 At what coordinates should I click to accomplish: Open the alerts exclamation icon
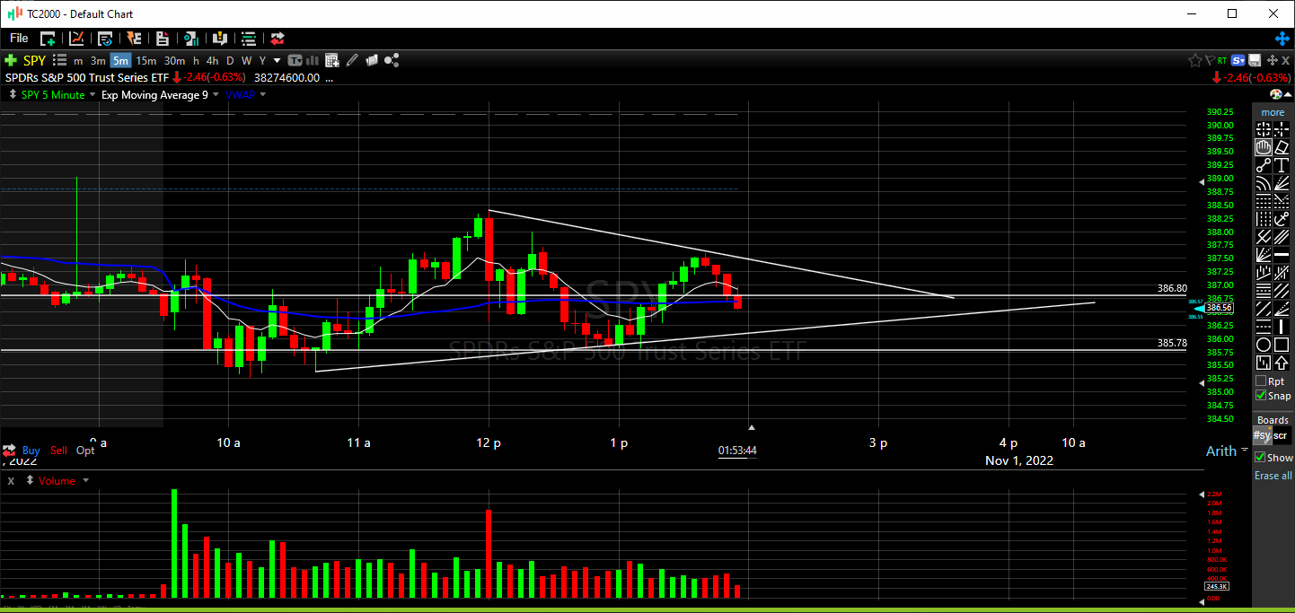tap(219, 39)
